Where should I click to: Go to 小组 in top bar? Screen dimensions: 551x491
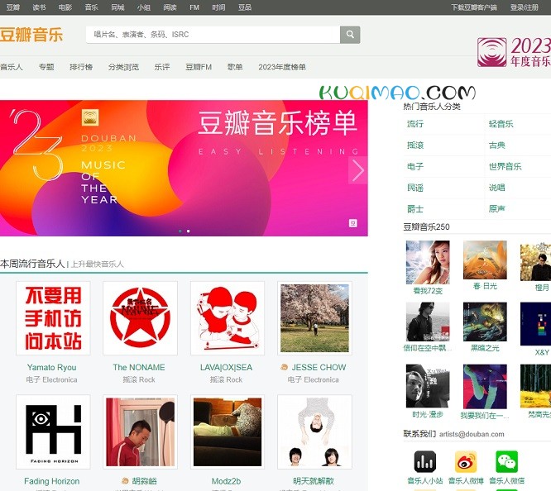143,7
